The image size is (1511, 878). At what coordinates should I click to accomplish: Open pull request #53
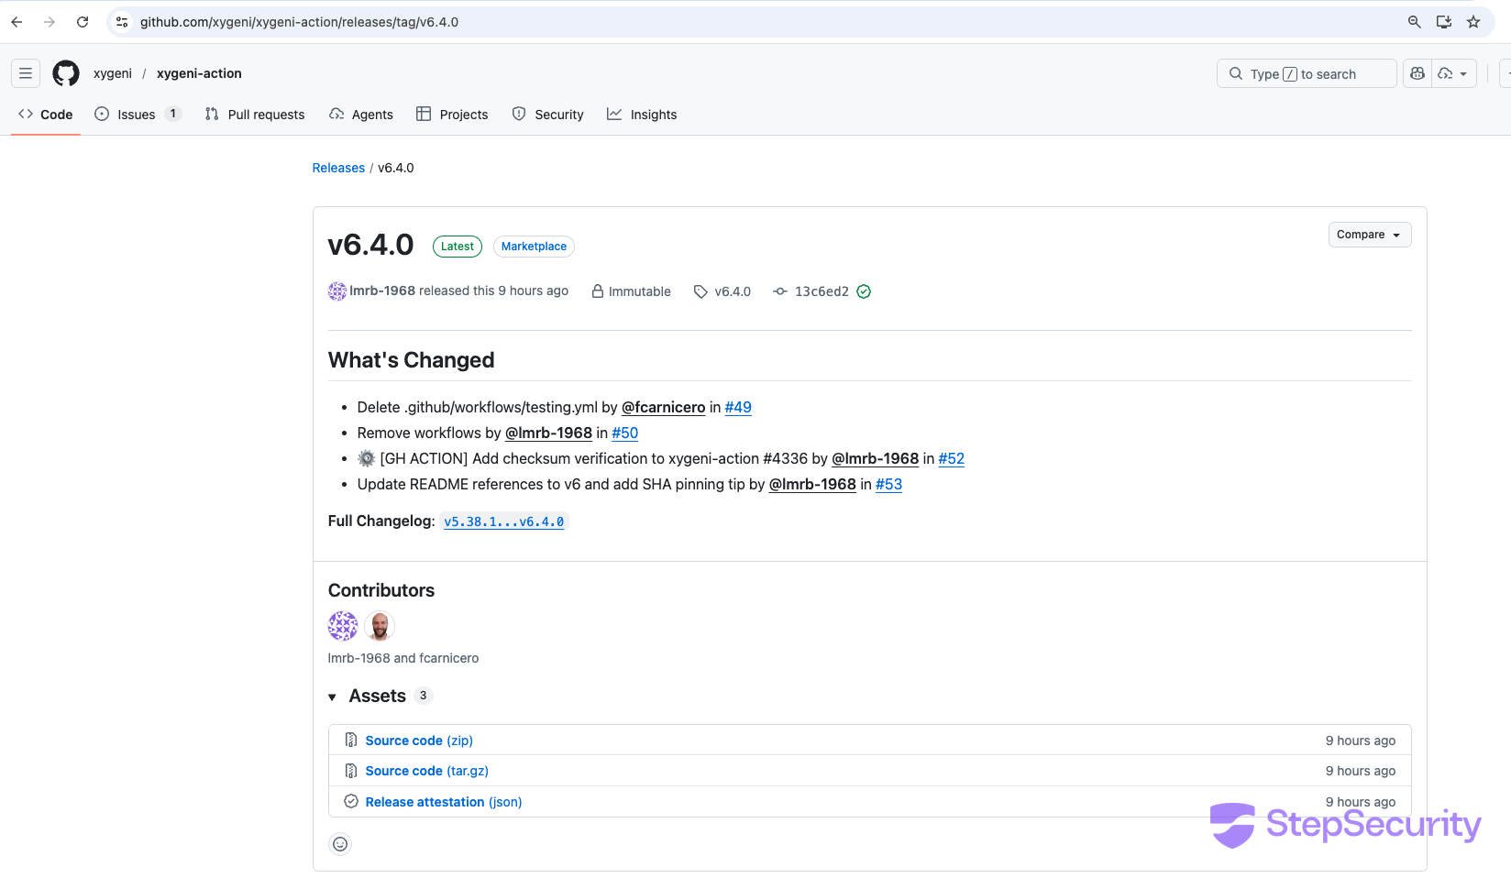pos(888,484)
